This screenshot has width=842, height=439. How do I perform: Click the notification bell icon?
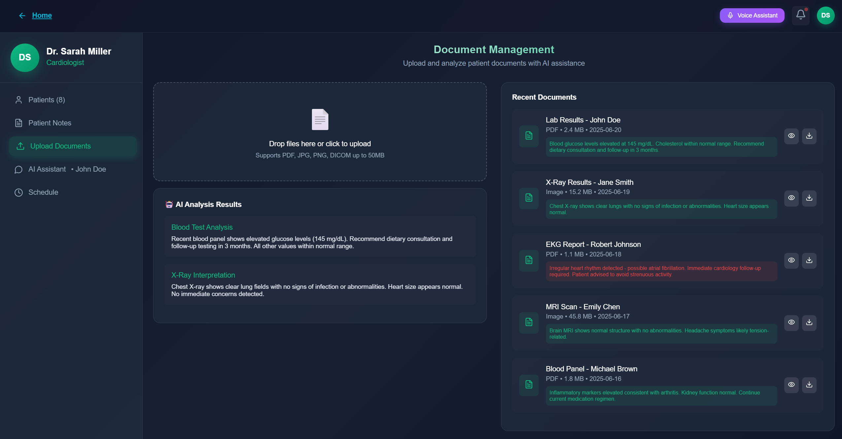[800, 15]
